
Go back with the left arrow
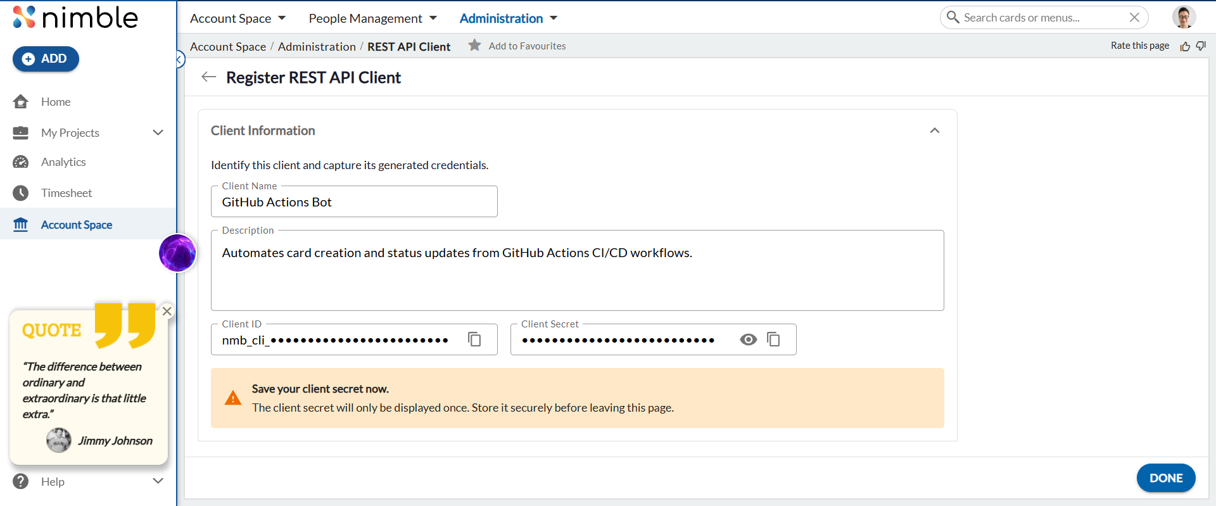(x=208, y=77)
